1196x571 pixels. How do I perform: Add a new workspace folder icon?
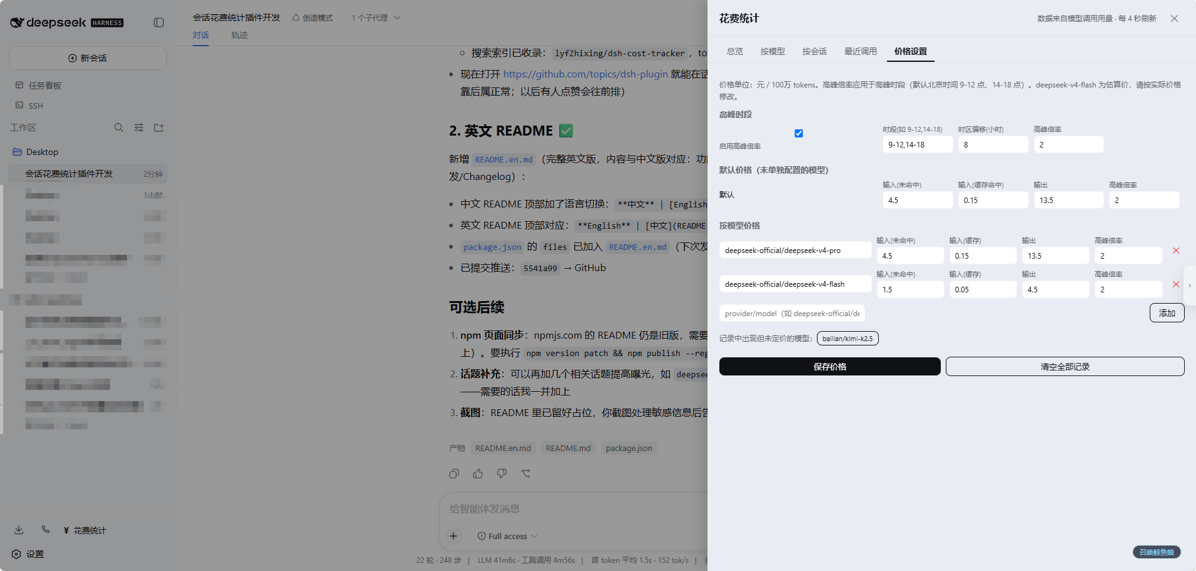[x=159, y=127]
